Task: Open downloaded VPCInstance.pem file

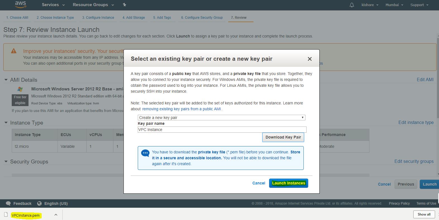Action: [x=26, y=215]
